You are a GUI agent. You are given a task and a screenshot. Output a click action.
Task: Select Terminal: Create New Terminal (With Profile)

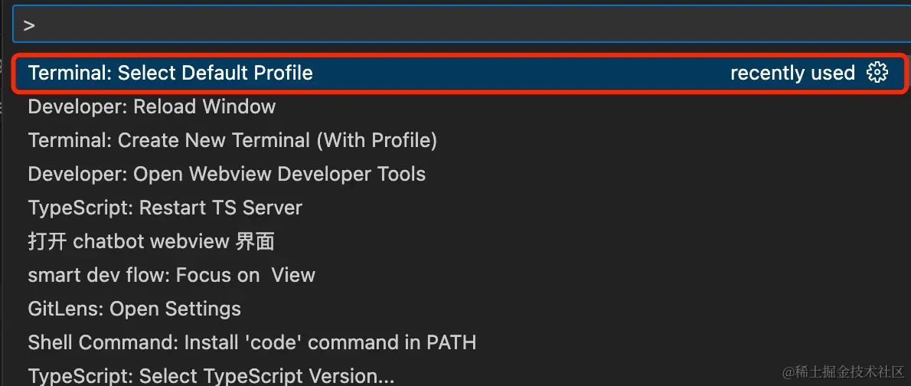click(x=232, y=140)
